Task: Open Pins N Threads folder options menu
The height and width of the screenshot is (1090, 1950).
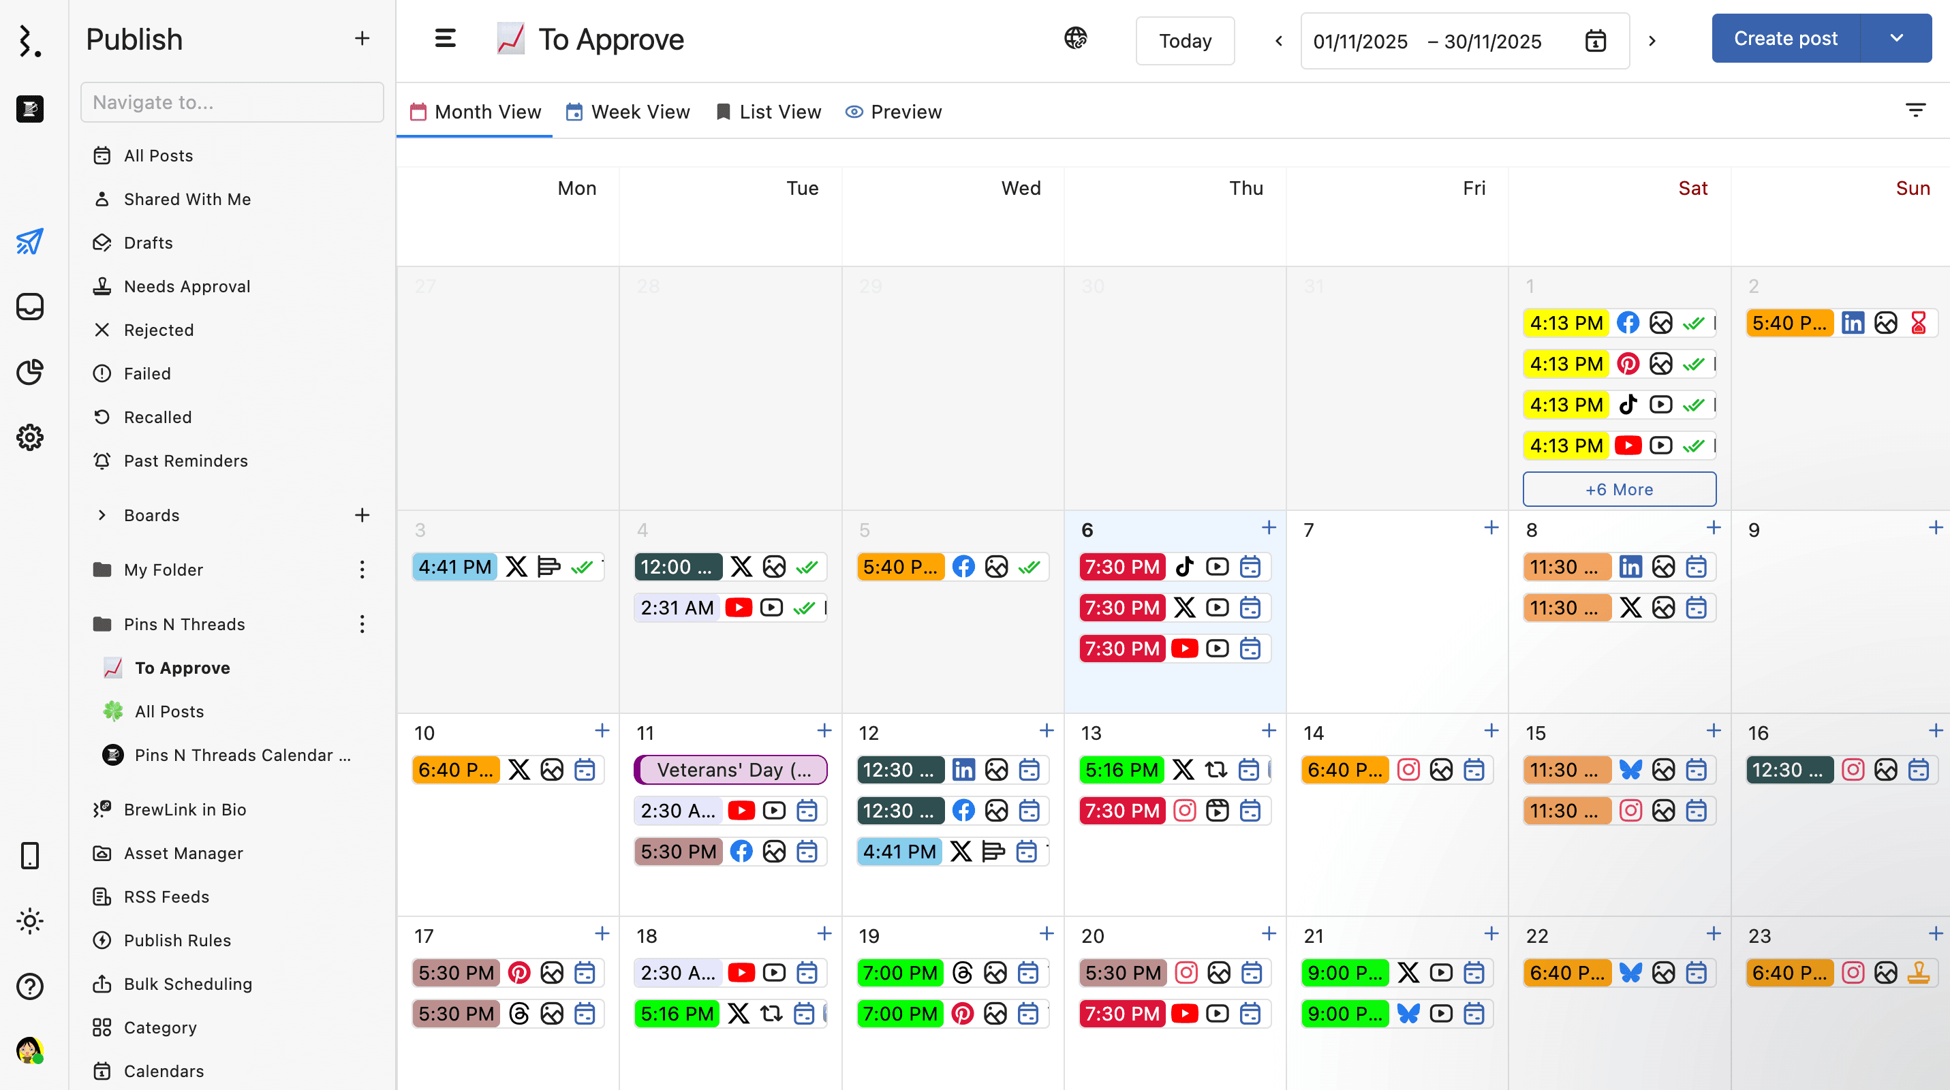Action: 362,625
